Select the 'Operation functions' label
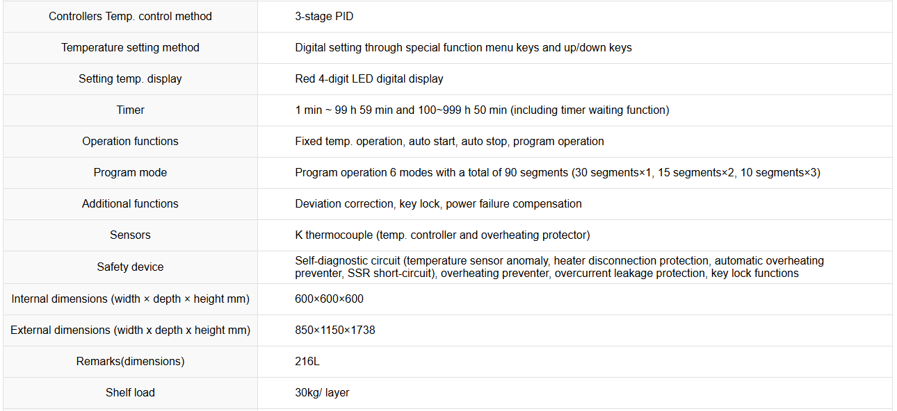 pyautogui.click(x=130, y=141)
